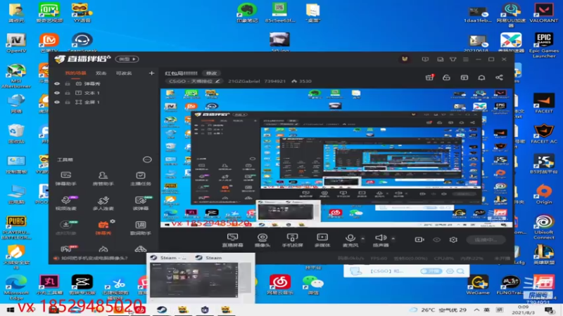This screenshot has height=316, width=563.
Task: Click the 修改 button beside stream title
Action: [x=211, y=73]
